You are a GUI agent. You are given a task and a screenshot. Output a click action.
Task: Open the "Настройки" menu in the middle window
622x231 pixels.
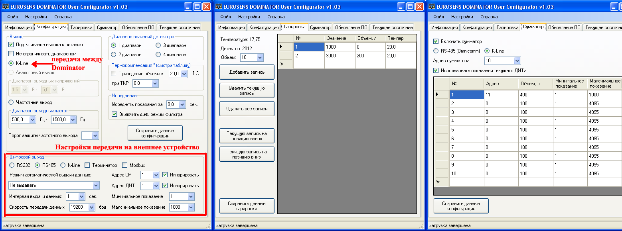pos(249,17)
